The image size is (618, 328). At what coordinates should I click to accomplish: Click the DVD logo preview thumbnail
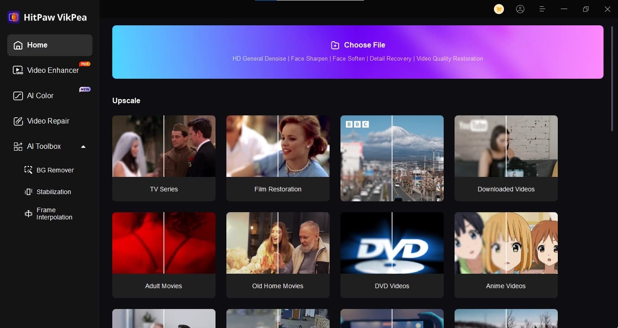pyautogui.click(x=392, y=243)
